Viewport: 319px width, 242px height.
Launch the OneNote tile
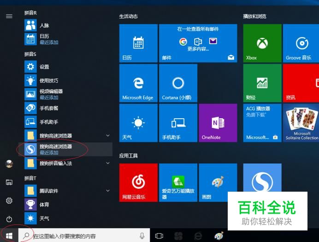click(x=218, y=123)
